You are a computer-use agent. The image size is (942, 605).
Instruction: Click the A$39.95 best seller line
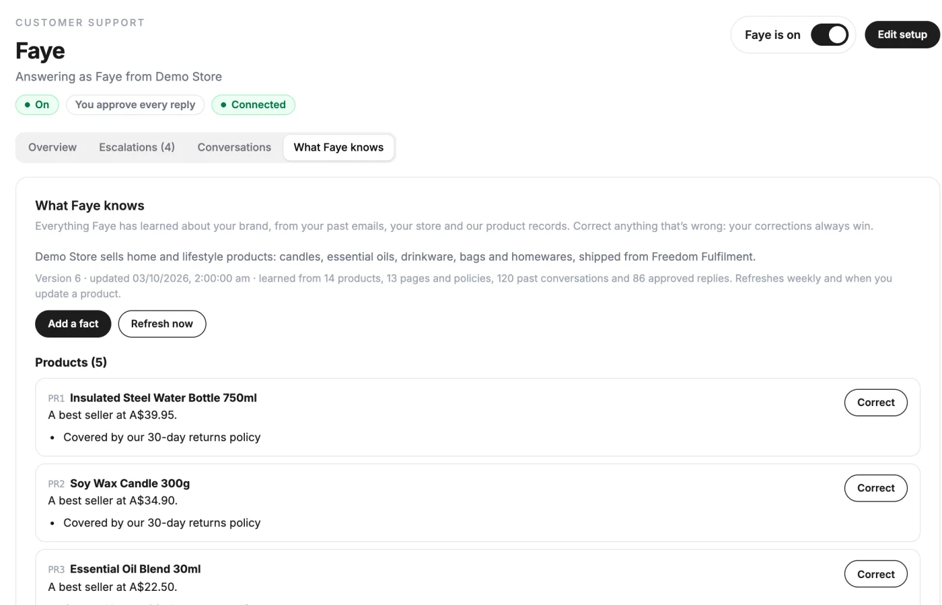pos(112,415)
